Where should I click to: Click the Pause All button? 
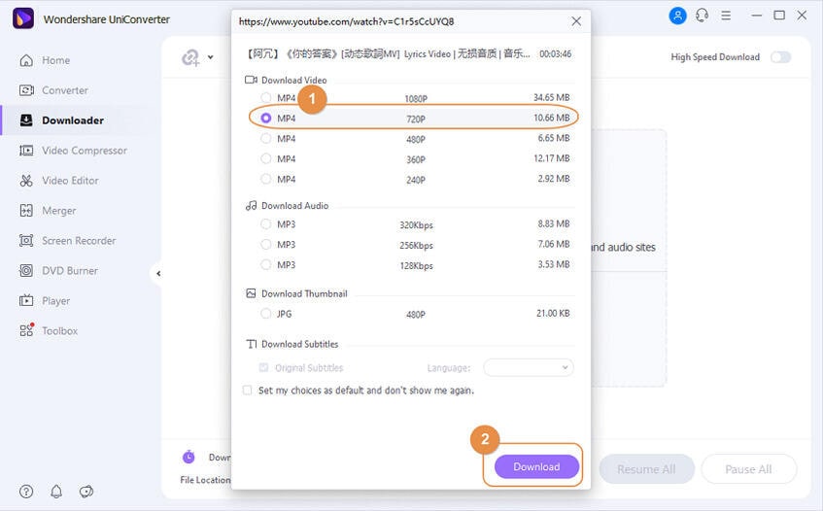(x=748, y=469)
